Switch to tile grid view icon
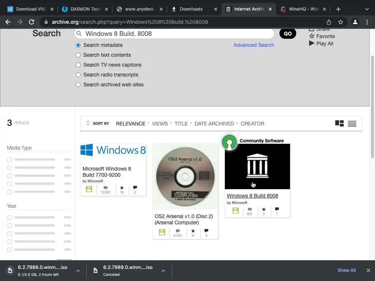375x281 pixels. (x=339, y=123)
